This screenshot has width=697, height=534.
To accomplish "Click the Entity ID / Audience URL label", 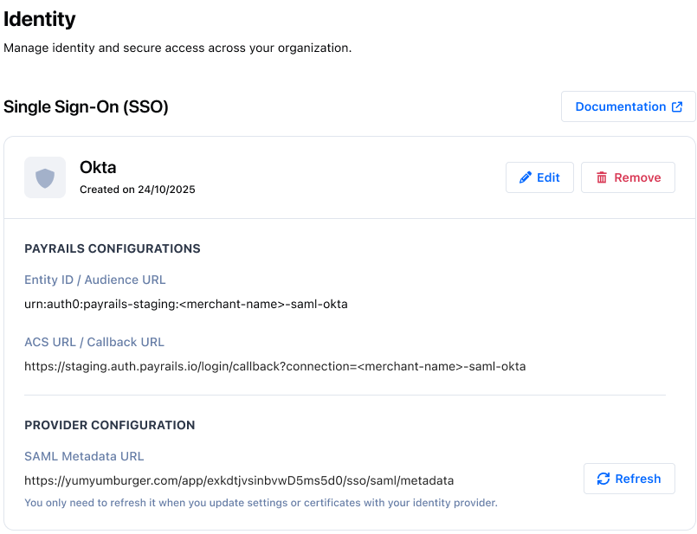I will pos(94,280).
